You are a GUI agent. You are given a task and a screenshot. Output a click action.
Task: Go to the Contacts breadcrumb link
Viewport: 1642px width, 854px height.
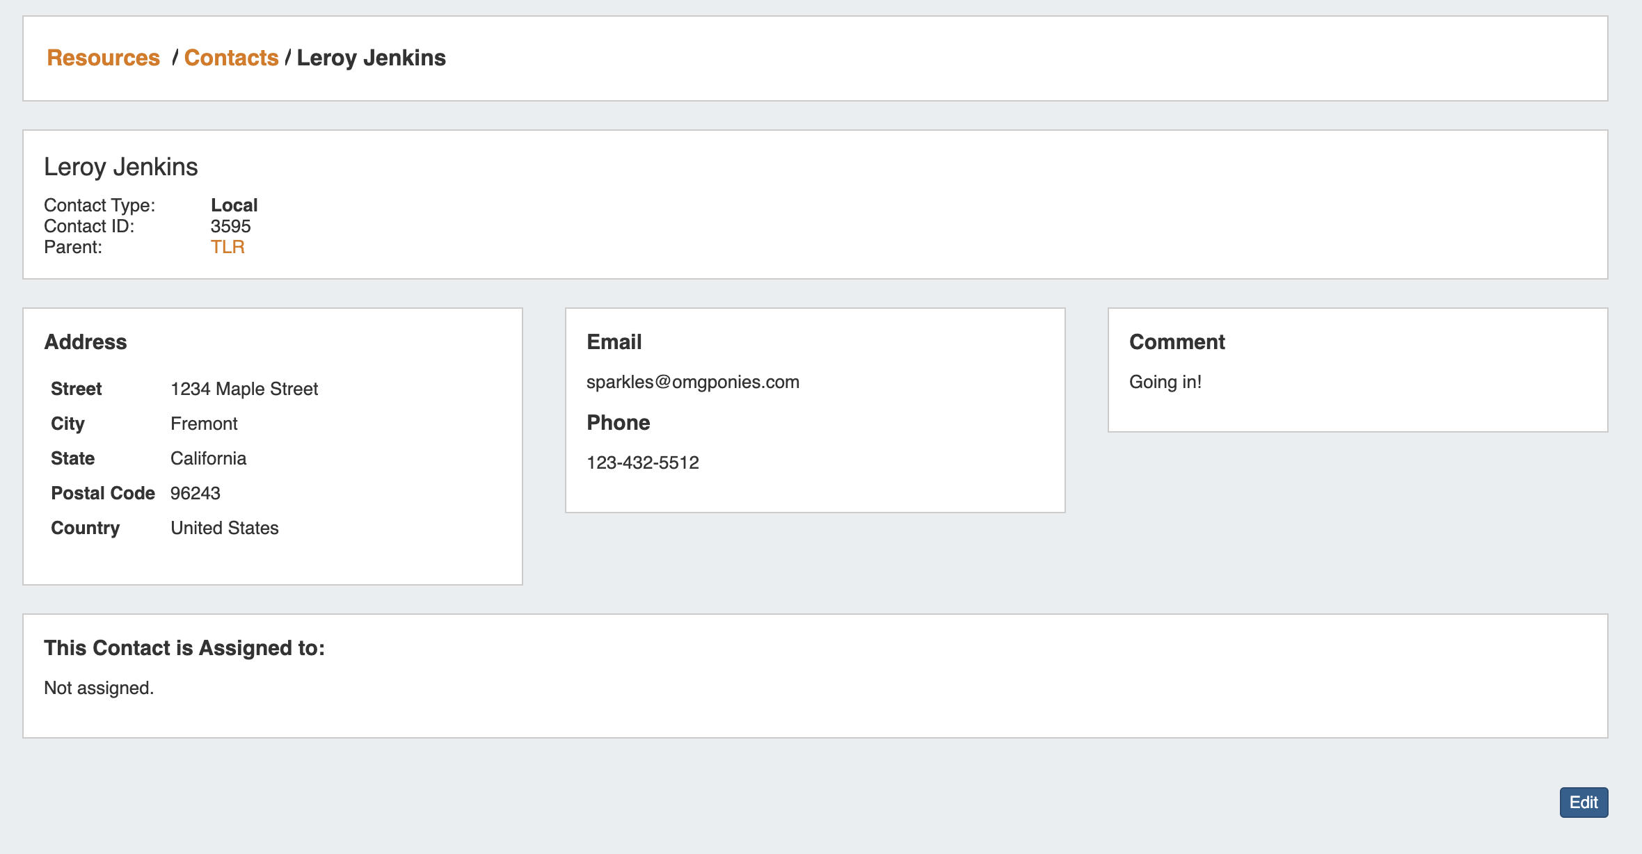click(x=231, y=58)
